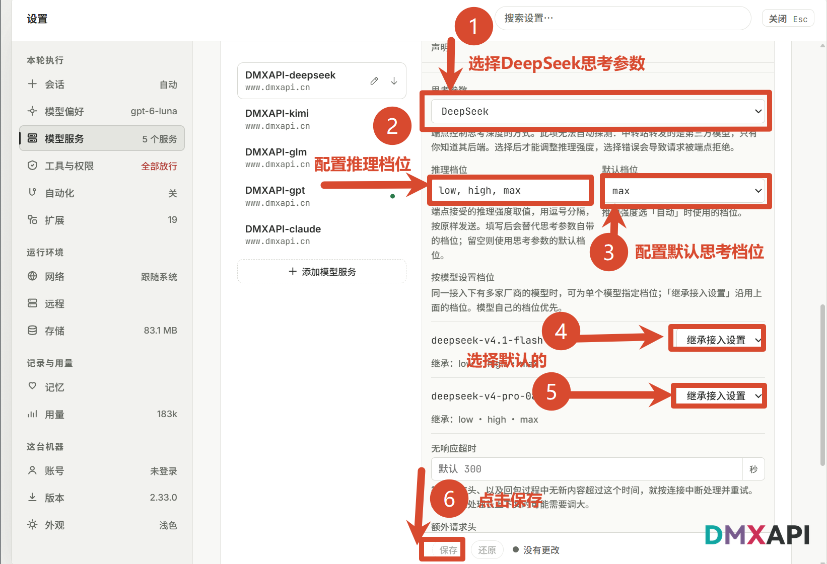Screen dimensions: 827x564
Task: Open the 默认档位 max dropdown
Action: pyautogui.click(x=684, y=191)
